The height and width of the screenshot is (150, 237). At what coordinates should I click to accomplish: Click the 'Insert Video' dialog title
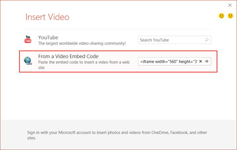[47, 17]
